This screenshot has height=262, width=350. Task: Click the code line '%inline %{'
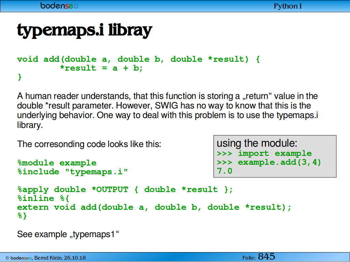43,198
